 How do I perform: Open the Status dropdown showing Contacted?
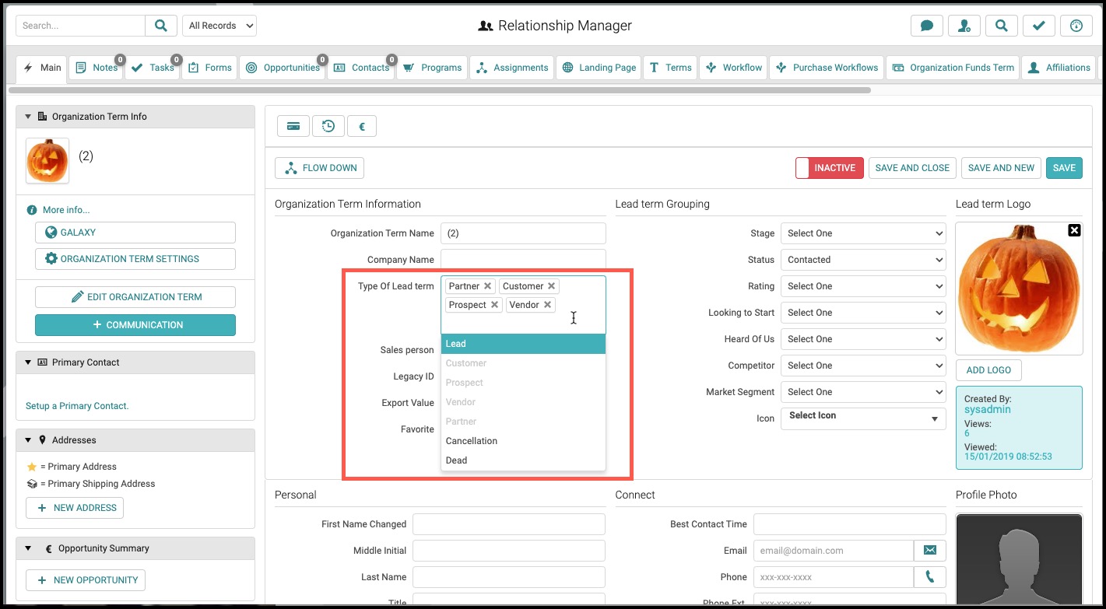863,260
